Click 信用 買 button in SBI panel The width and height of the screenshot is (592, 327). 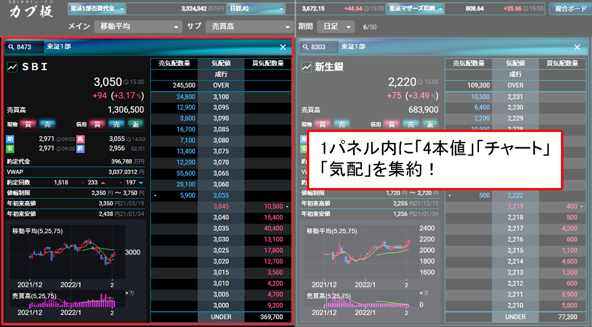click(x=97, y=124)
